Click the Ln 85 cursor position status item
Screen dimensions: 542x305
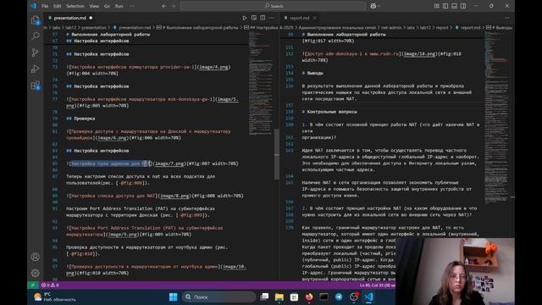[x=377, y=285]
